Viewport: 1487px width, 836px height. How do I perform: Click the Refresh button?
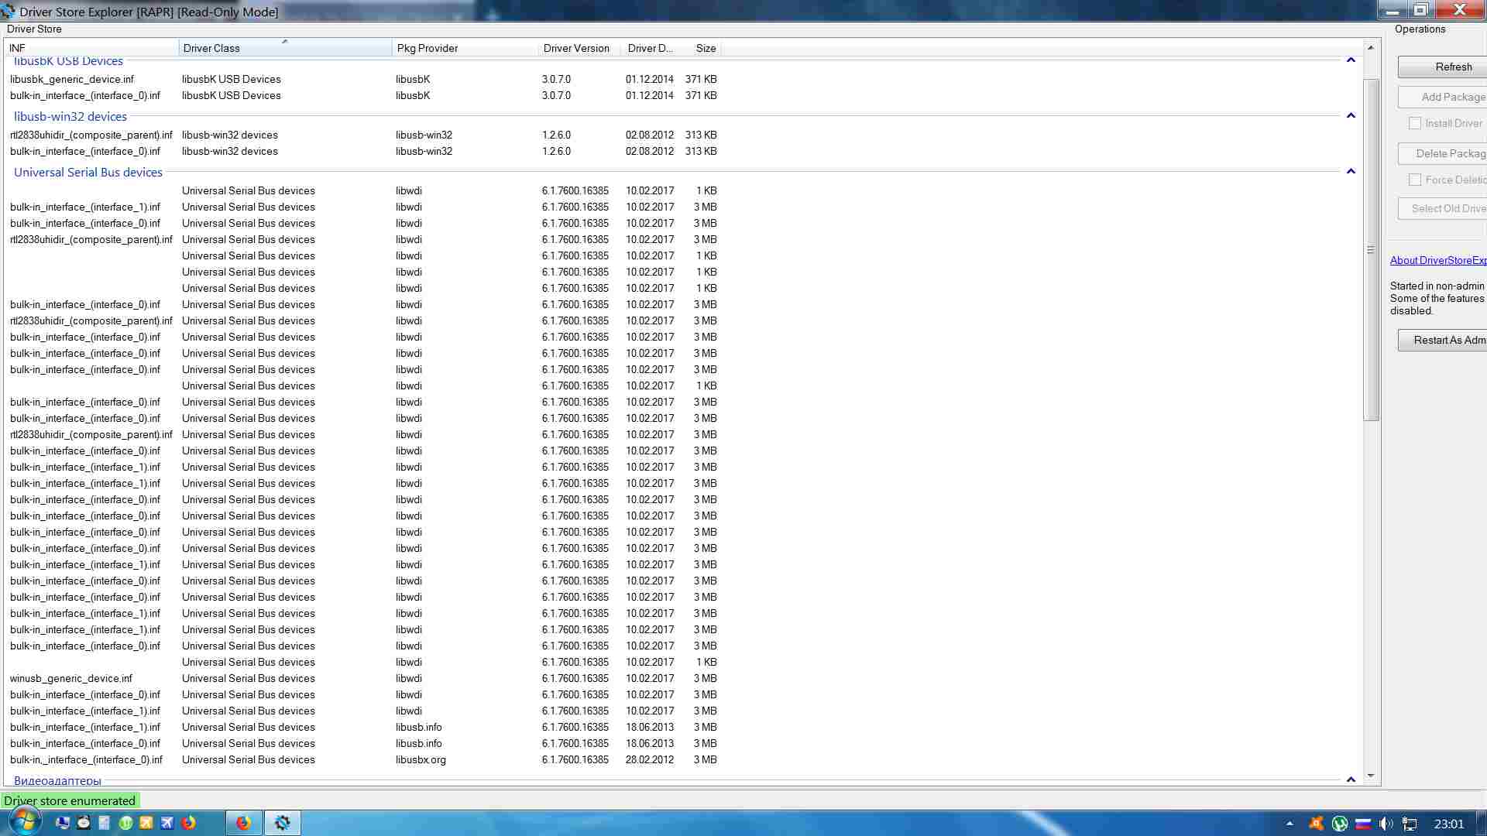(x=1442, y=67)
